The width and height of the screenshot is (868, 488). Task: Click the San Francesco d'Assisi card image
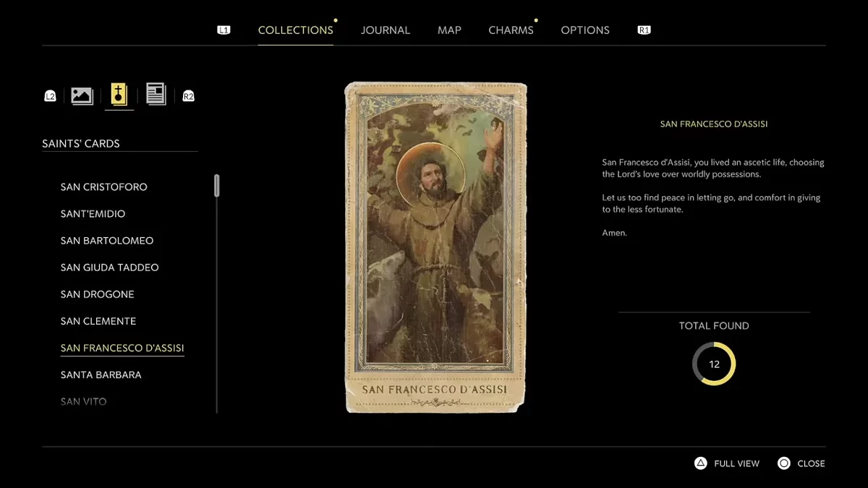point(435,247)
